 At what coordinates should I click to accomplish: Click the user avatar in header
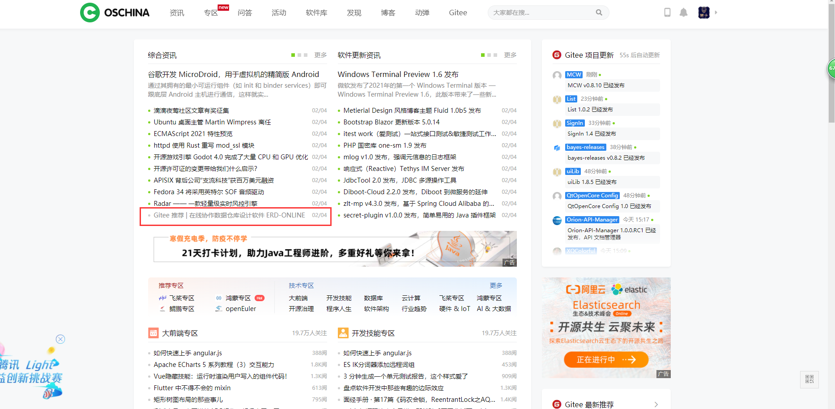click(x=704, y=13)
